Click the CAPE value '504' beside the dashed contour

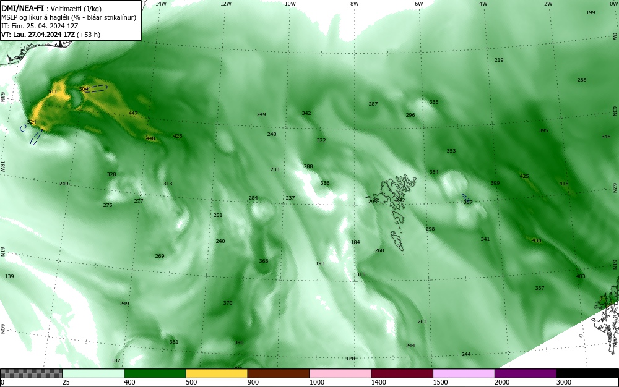pos(84,89)
